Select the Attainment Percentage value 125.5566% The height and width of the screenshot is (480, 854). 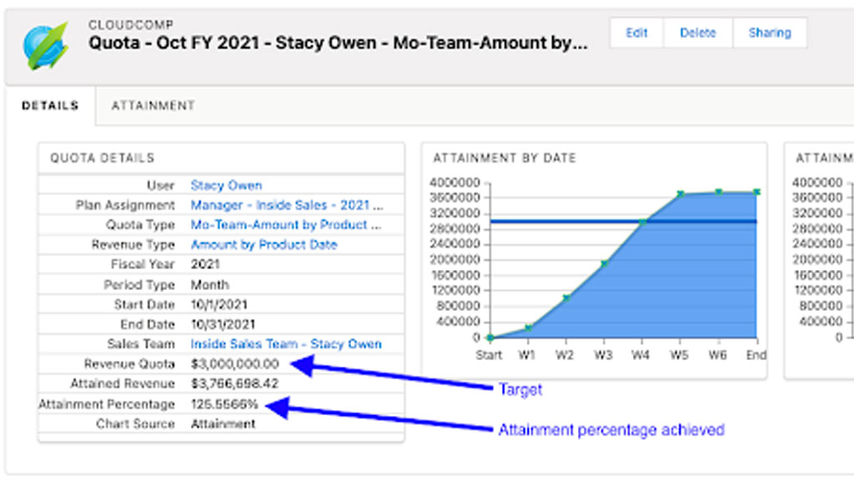[224, 404]
